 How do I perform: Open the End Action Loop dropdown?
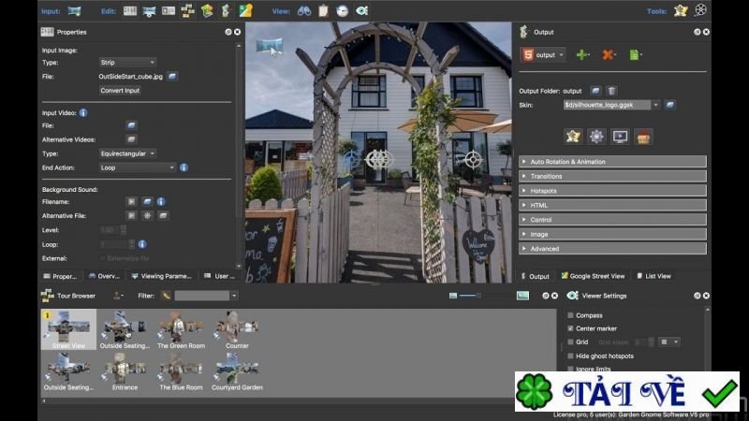tap(137, 168)
